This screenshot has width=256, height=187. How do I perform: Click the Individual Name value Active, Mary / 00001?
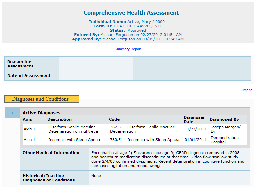[x=147, y=22]
